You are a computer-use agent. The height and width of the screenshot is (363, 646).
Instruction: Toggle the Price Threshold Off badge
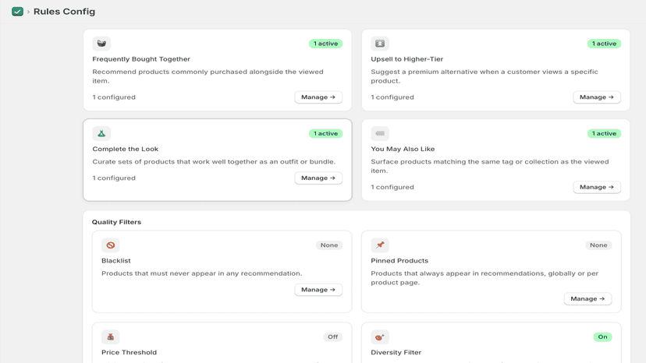[x=333, y=337]
